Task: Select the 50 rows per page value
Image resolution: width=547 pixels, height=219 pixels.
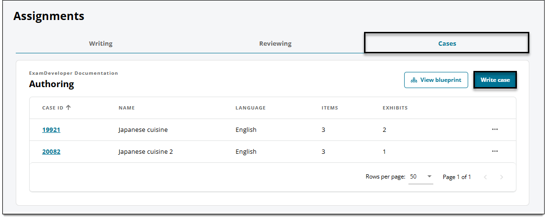Action: (x=413, y=177)
